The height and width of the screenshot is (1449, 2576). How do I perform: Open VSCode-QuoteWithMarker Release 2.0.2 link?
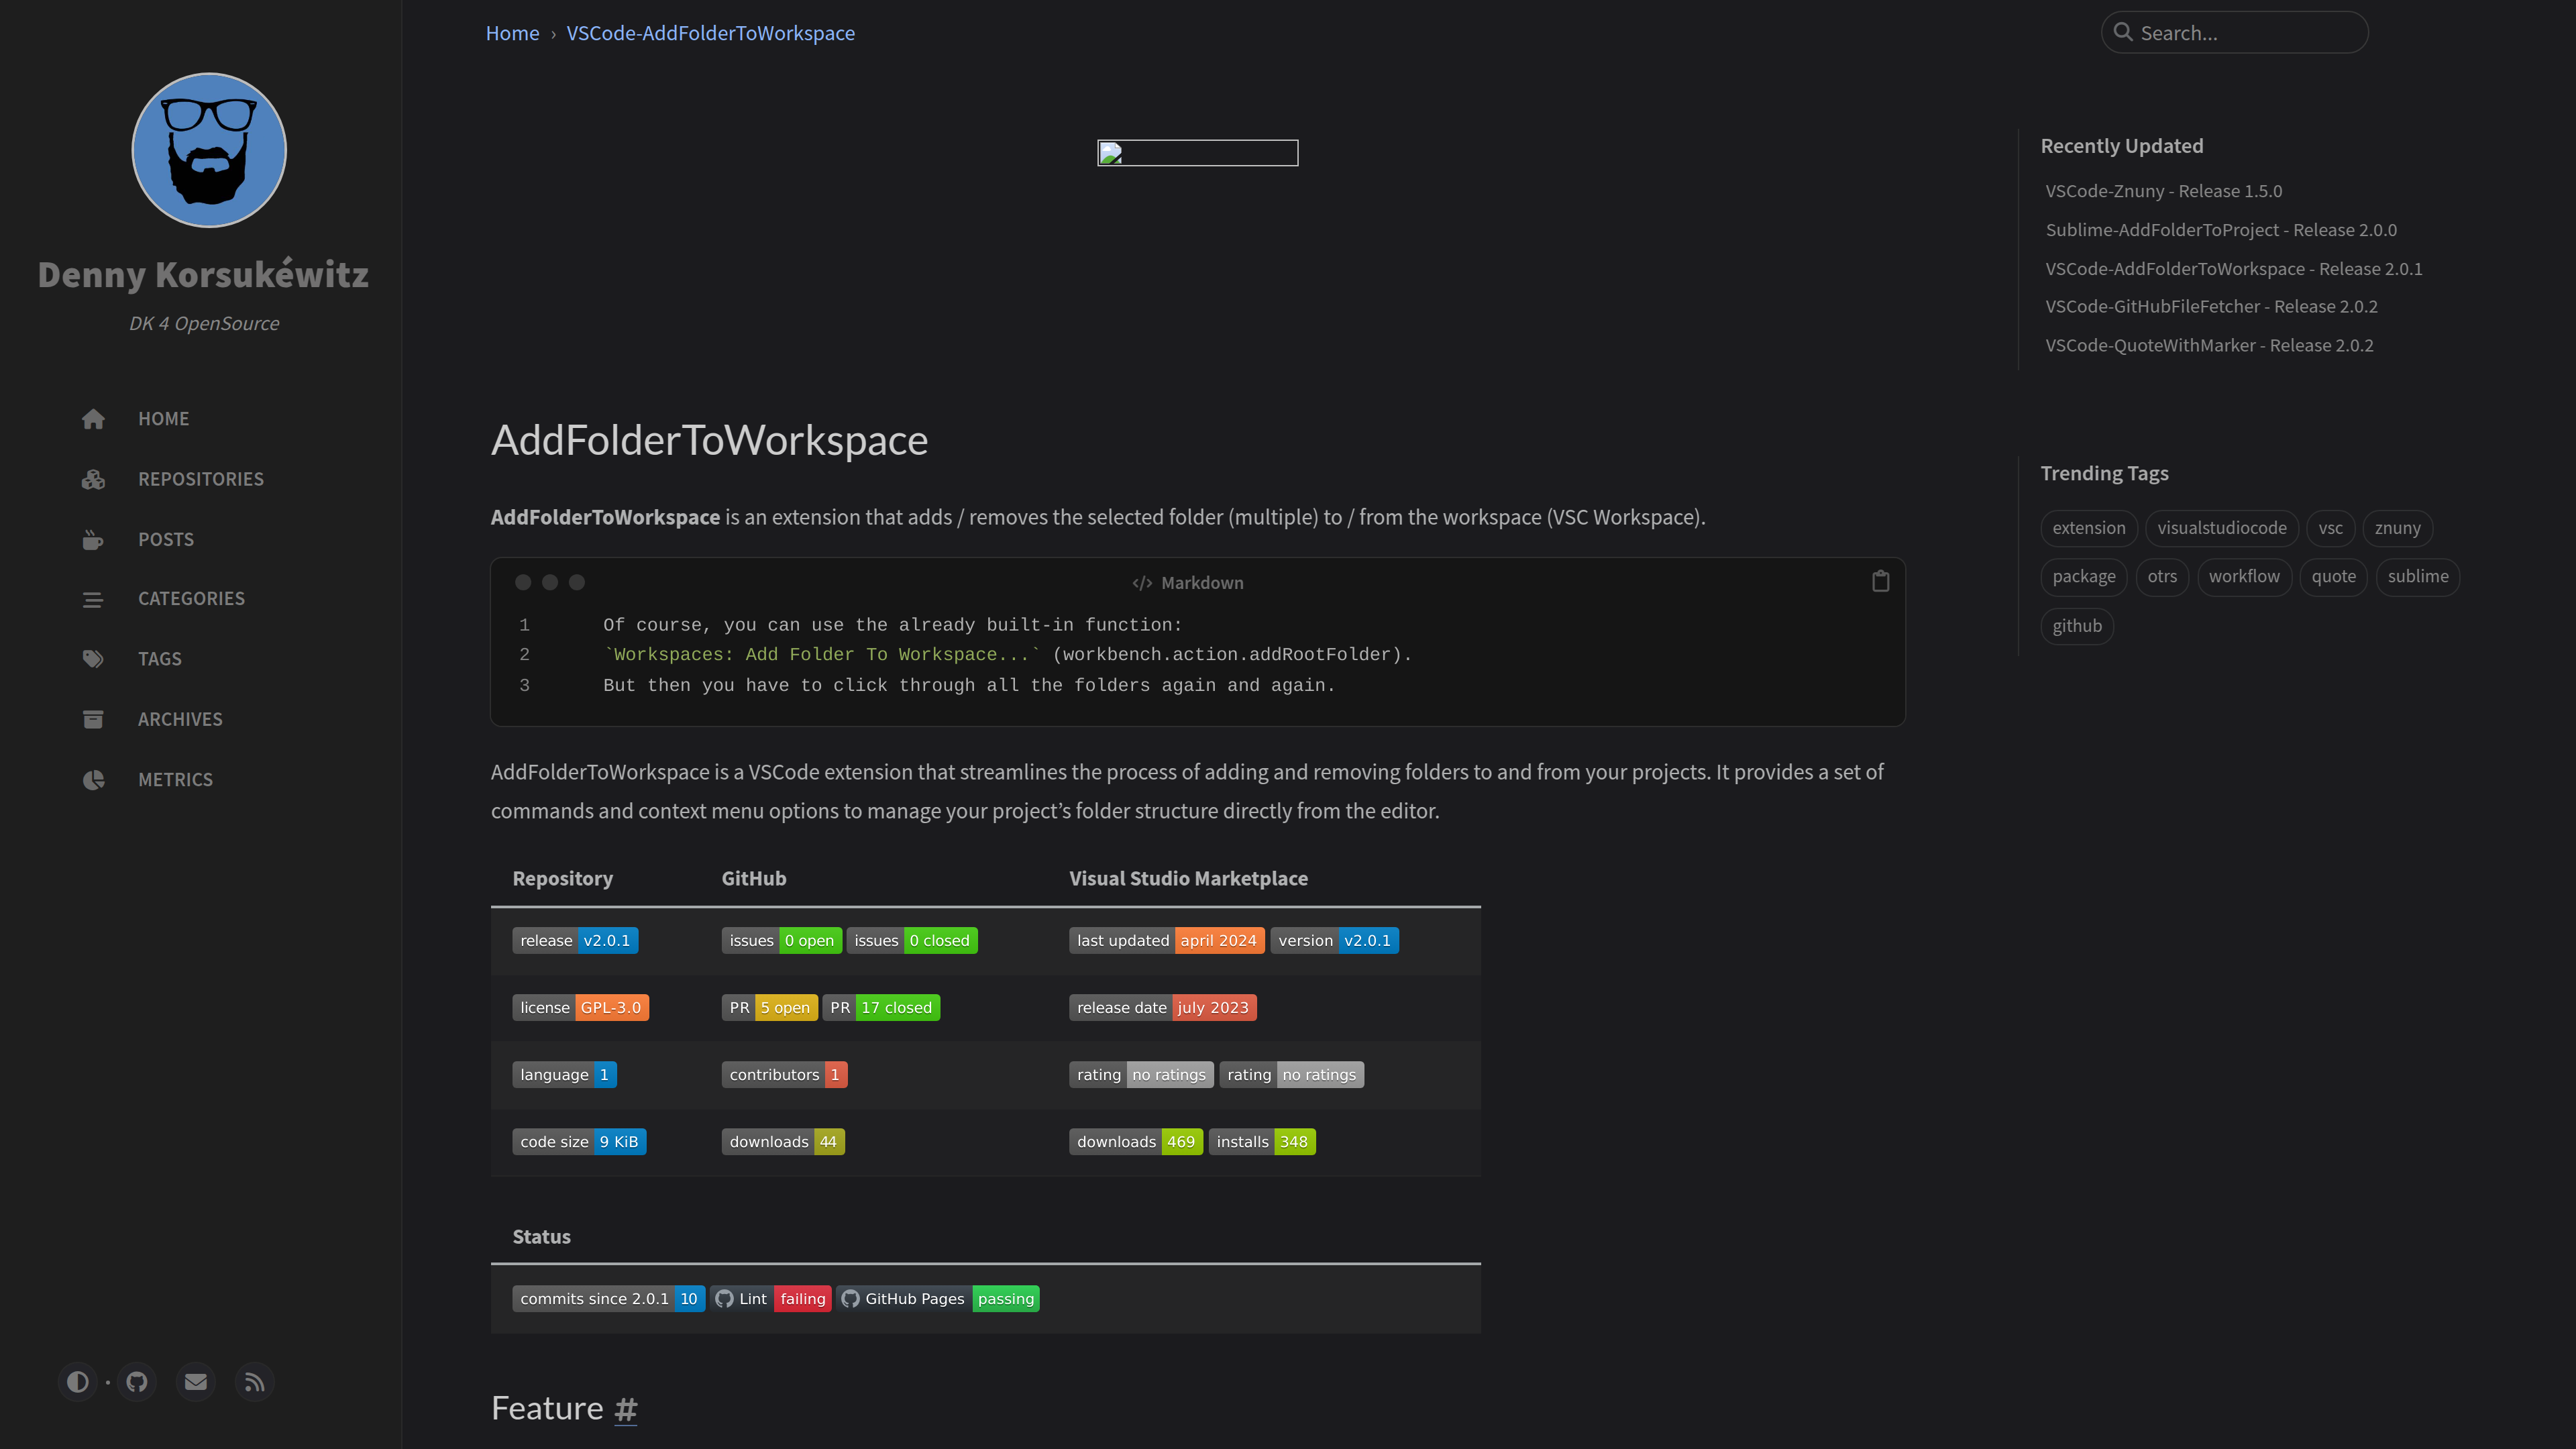click(x=2209, y=346)
